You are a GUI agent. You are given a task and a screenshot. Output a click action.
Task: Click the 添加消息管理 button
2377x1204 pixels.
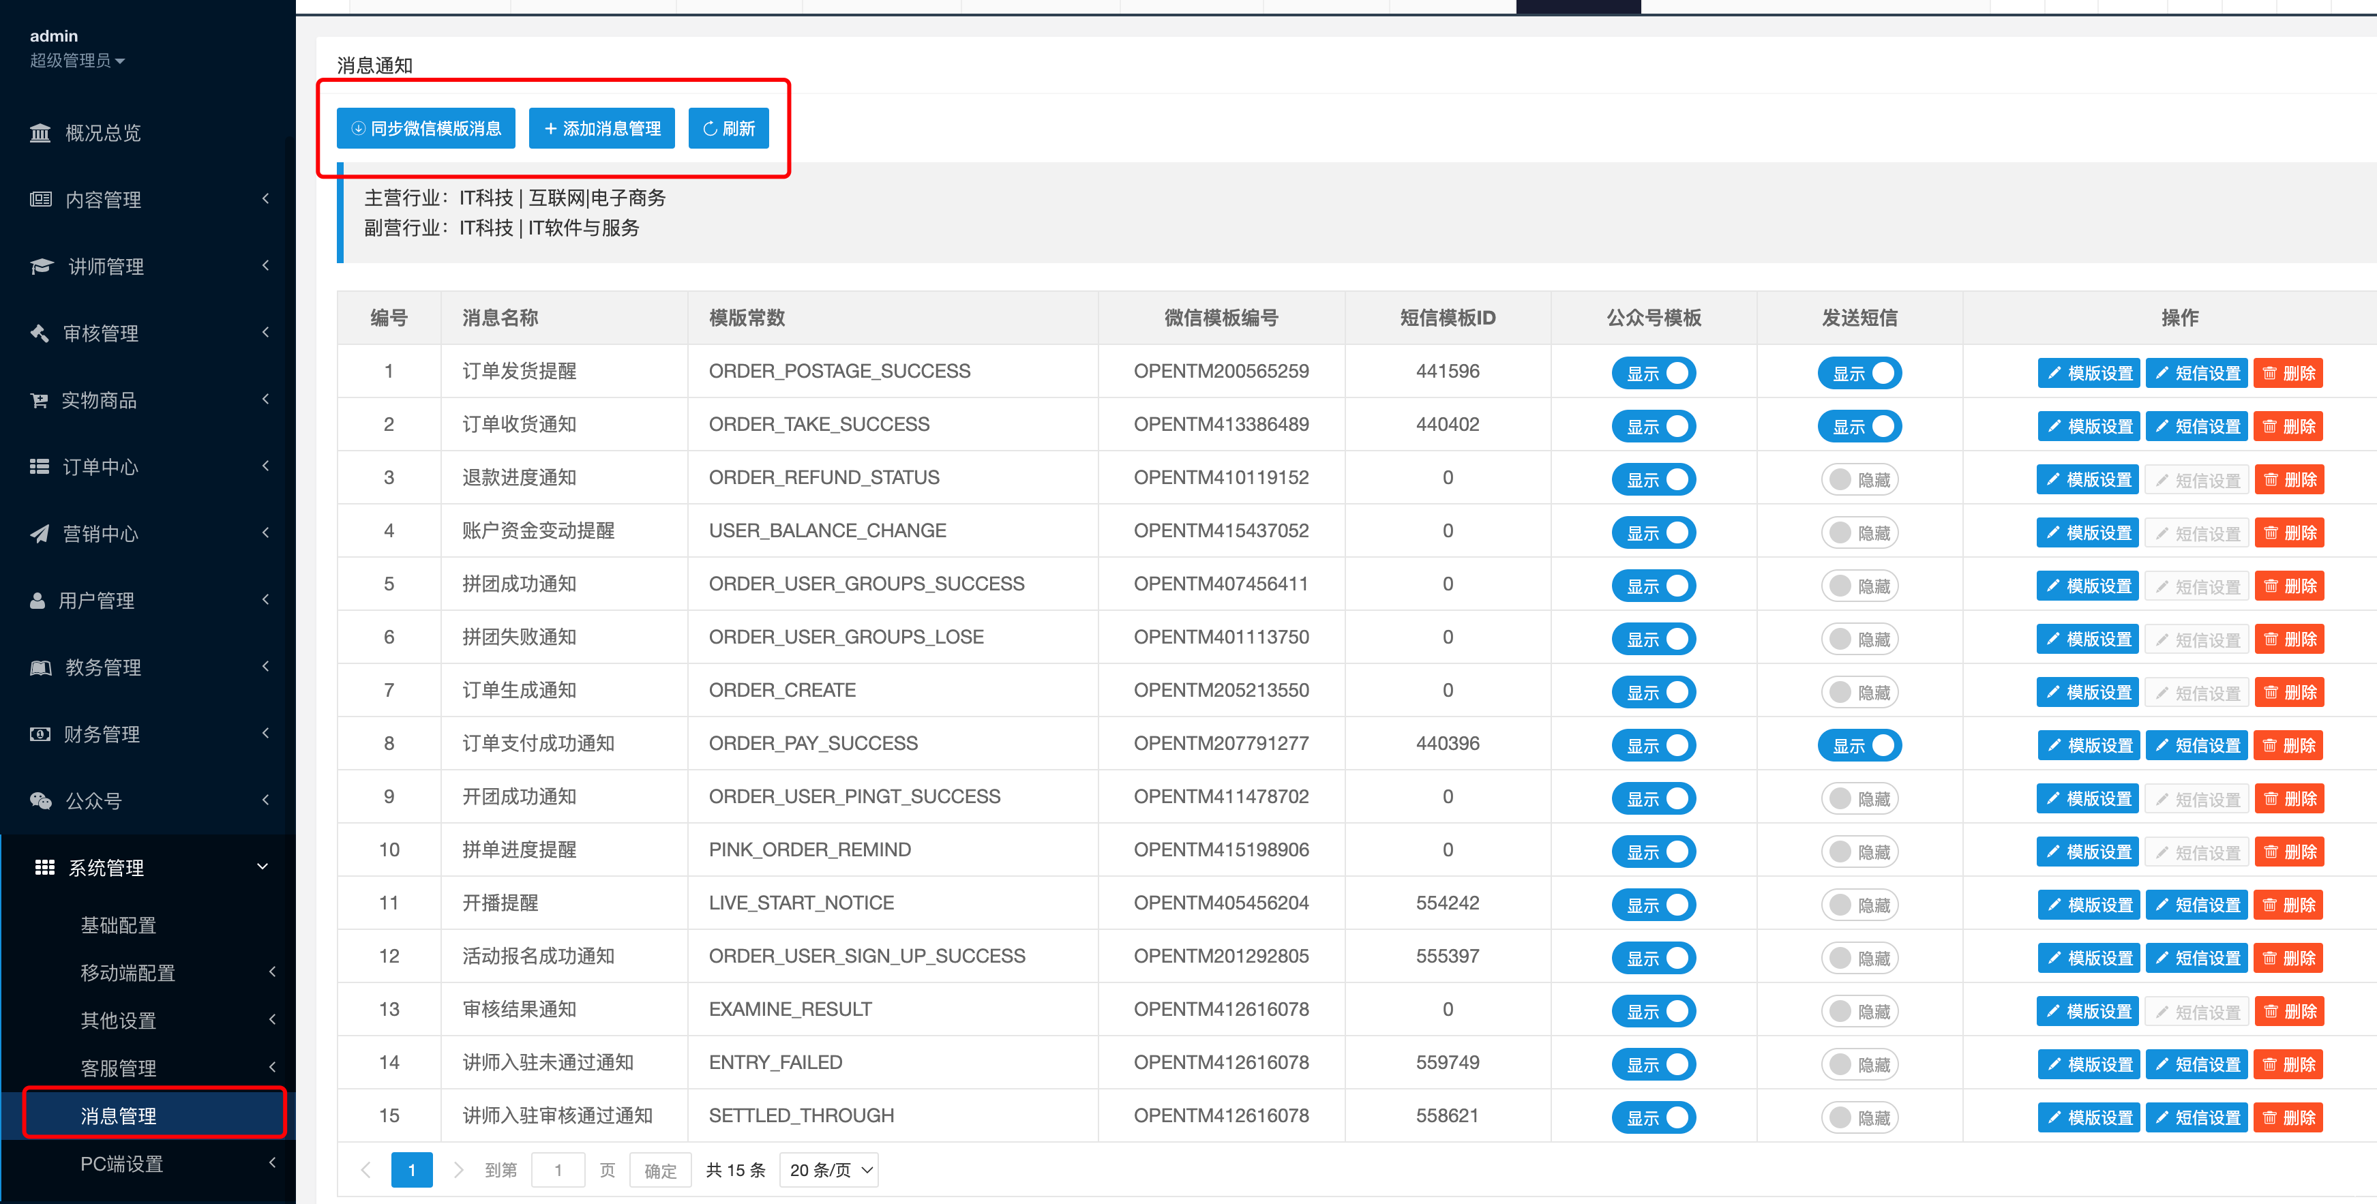601,128
